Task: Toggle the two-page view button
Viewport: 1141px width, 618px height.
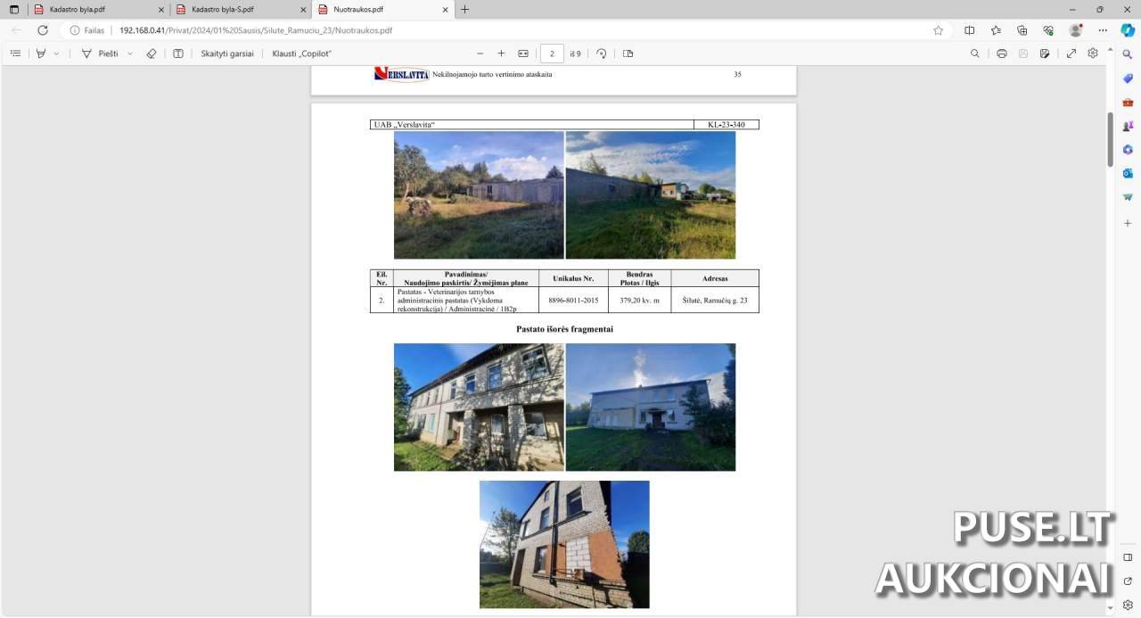Action: pos(628,54)
